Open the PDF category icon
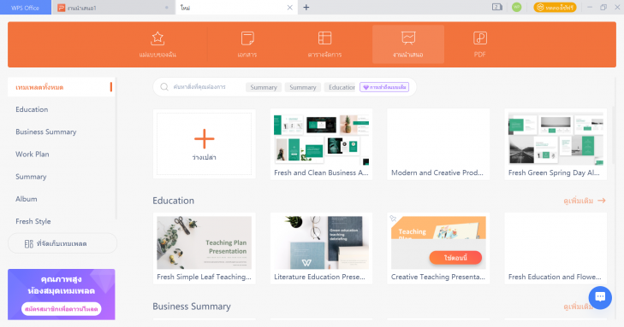Screen dimensions: 624x327 click(x=480, y=38)
